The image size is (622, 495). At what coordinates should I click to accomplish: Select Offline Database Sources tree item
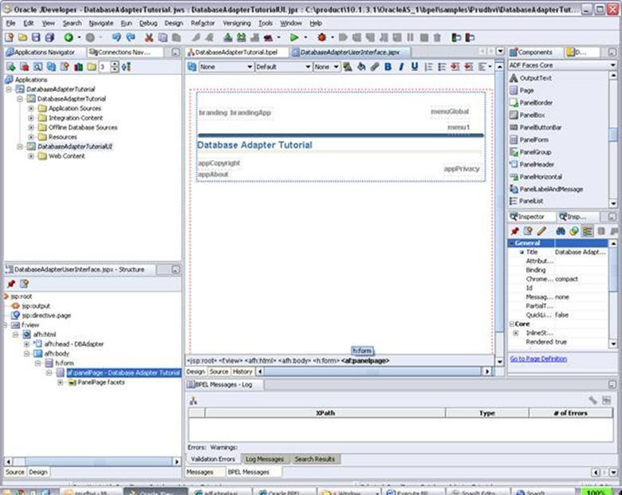pyautogui.click(x=82, y=128)
